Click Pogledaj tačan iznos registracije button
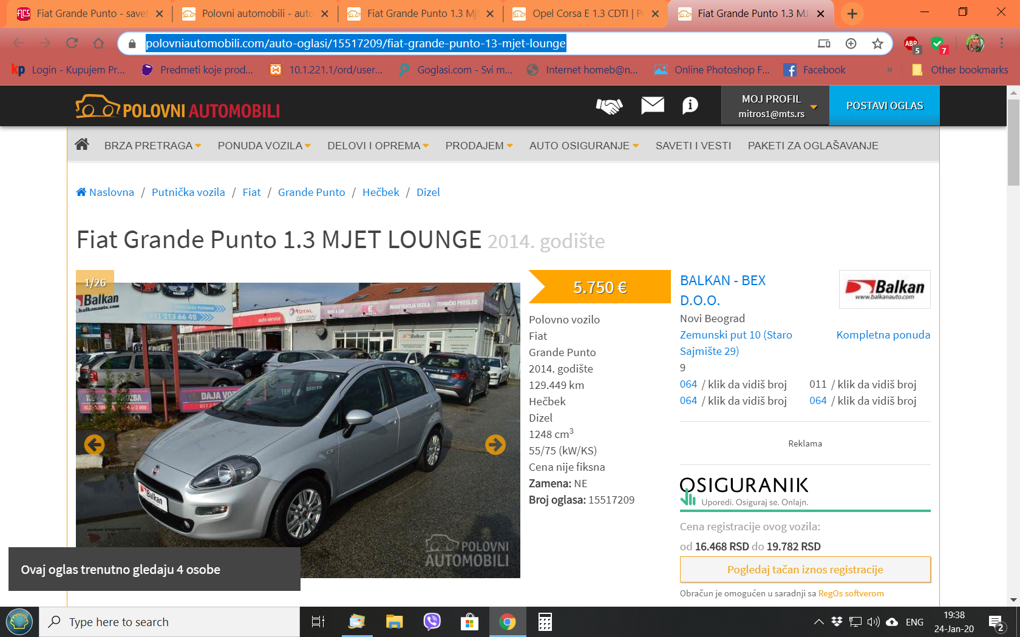 coord(805,570)
